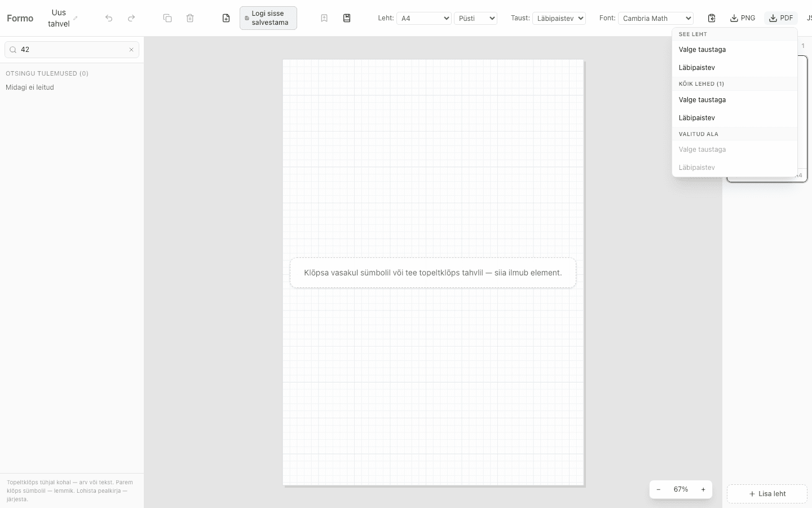Choose Valge taustaga under KÕIK LEHED
This screenshot has height=508, width=812.
tap(735, 100)
